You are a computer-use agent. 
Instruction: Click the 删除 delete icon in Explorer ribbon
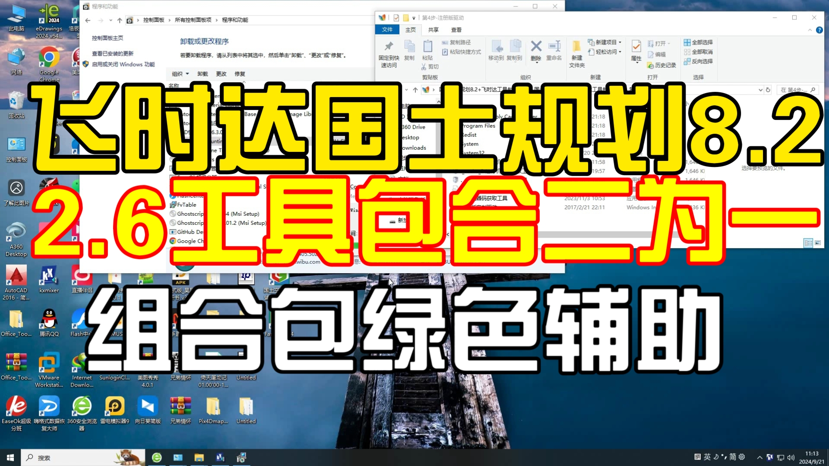[536, 50]
